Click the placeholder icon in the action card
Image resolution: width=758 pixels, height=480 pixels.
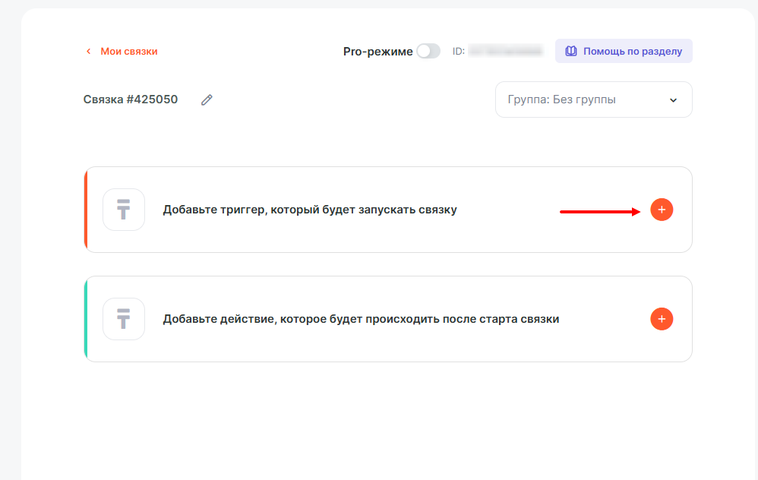[x=124, y=319]
